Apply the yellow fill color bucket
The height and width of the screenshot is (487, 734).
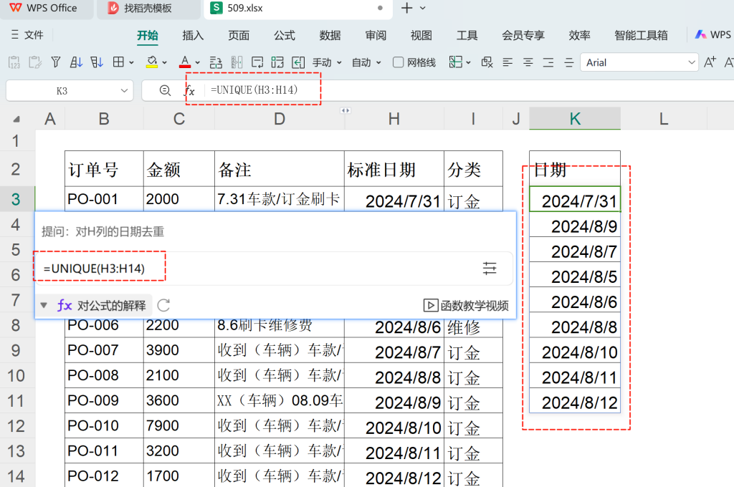(x=152, y=62)
